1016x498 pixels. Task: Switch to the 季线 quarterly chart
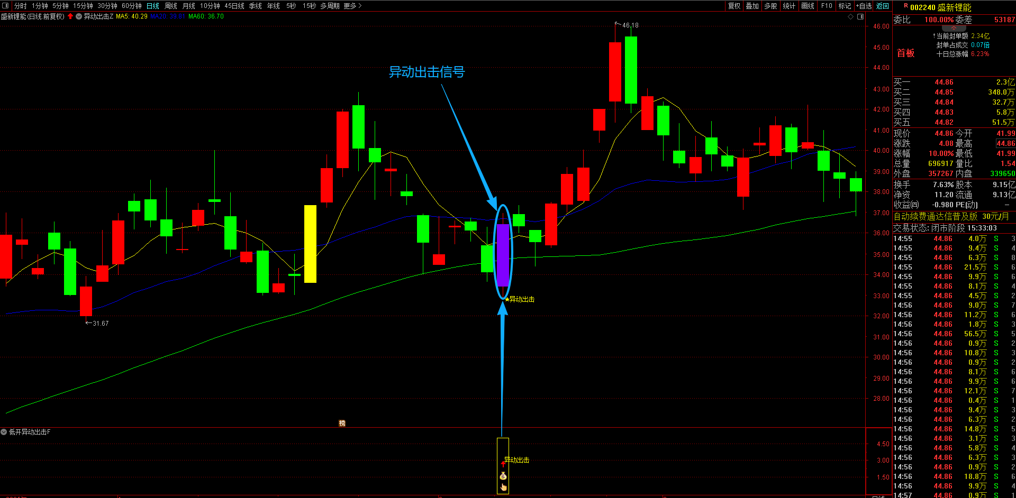(x=256, y=6)
